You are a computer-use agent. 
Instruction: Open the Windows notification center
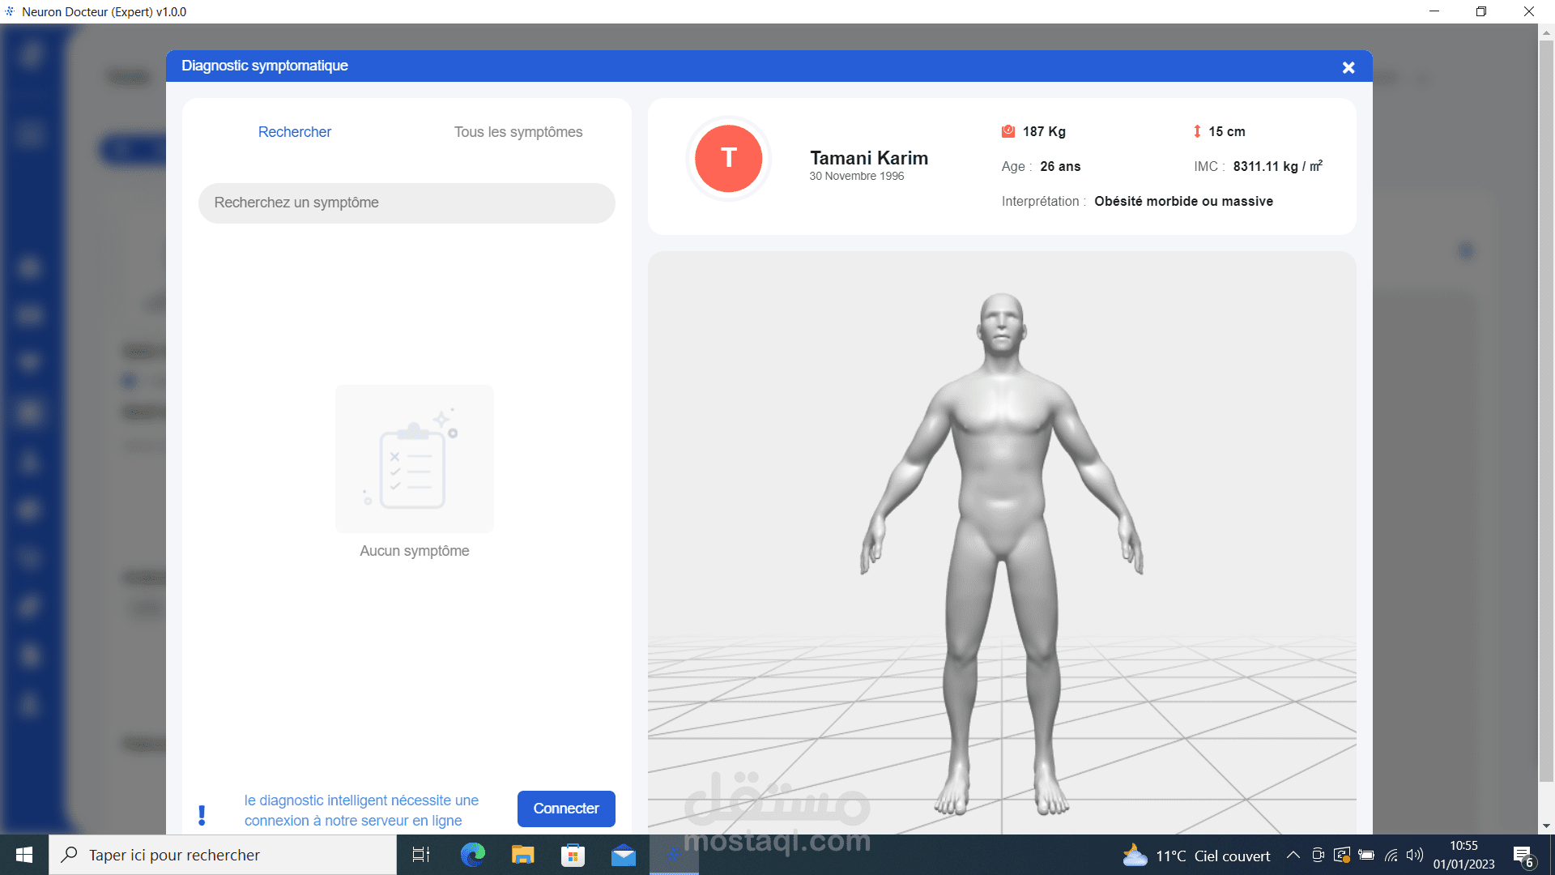click(1523, 856)
